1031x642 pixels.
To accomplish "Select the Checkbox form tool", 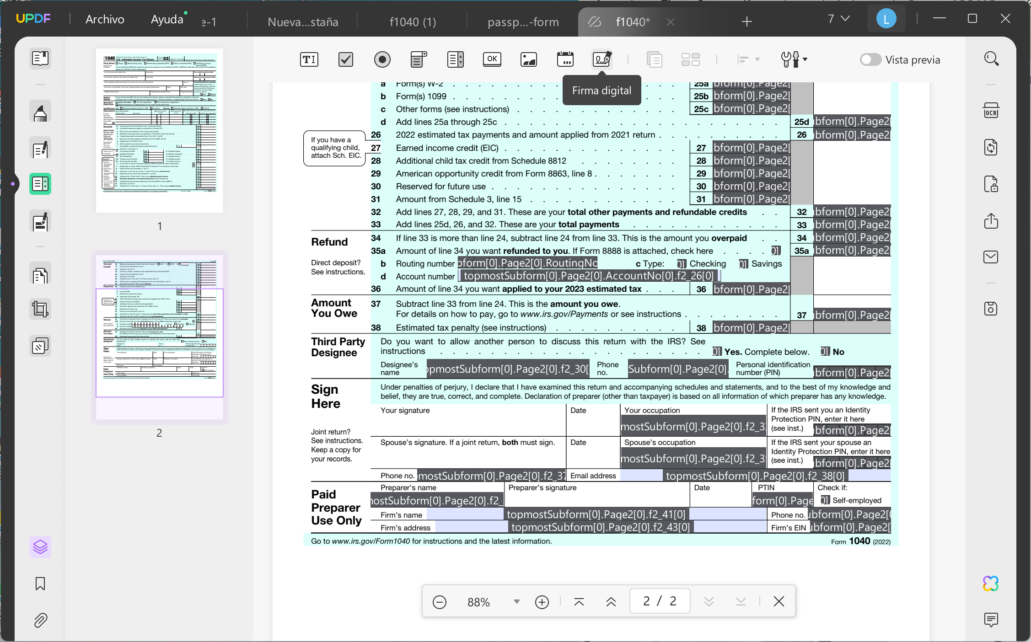I will tap(346, 59).
